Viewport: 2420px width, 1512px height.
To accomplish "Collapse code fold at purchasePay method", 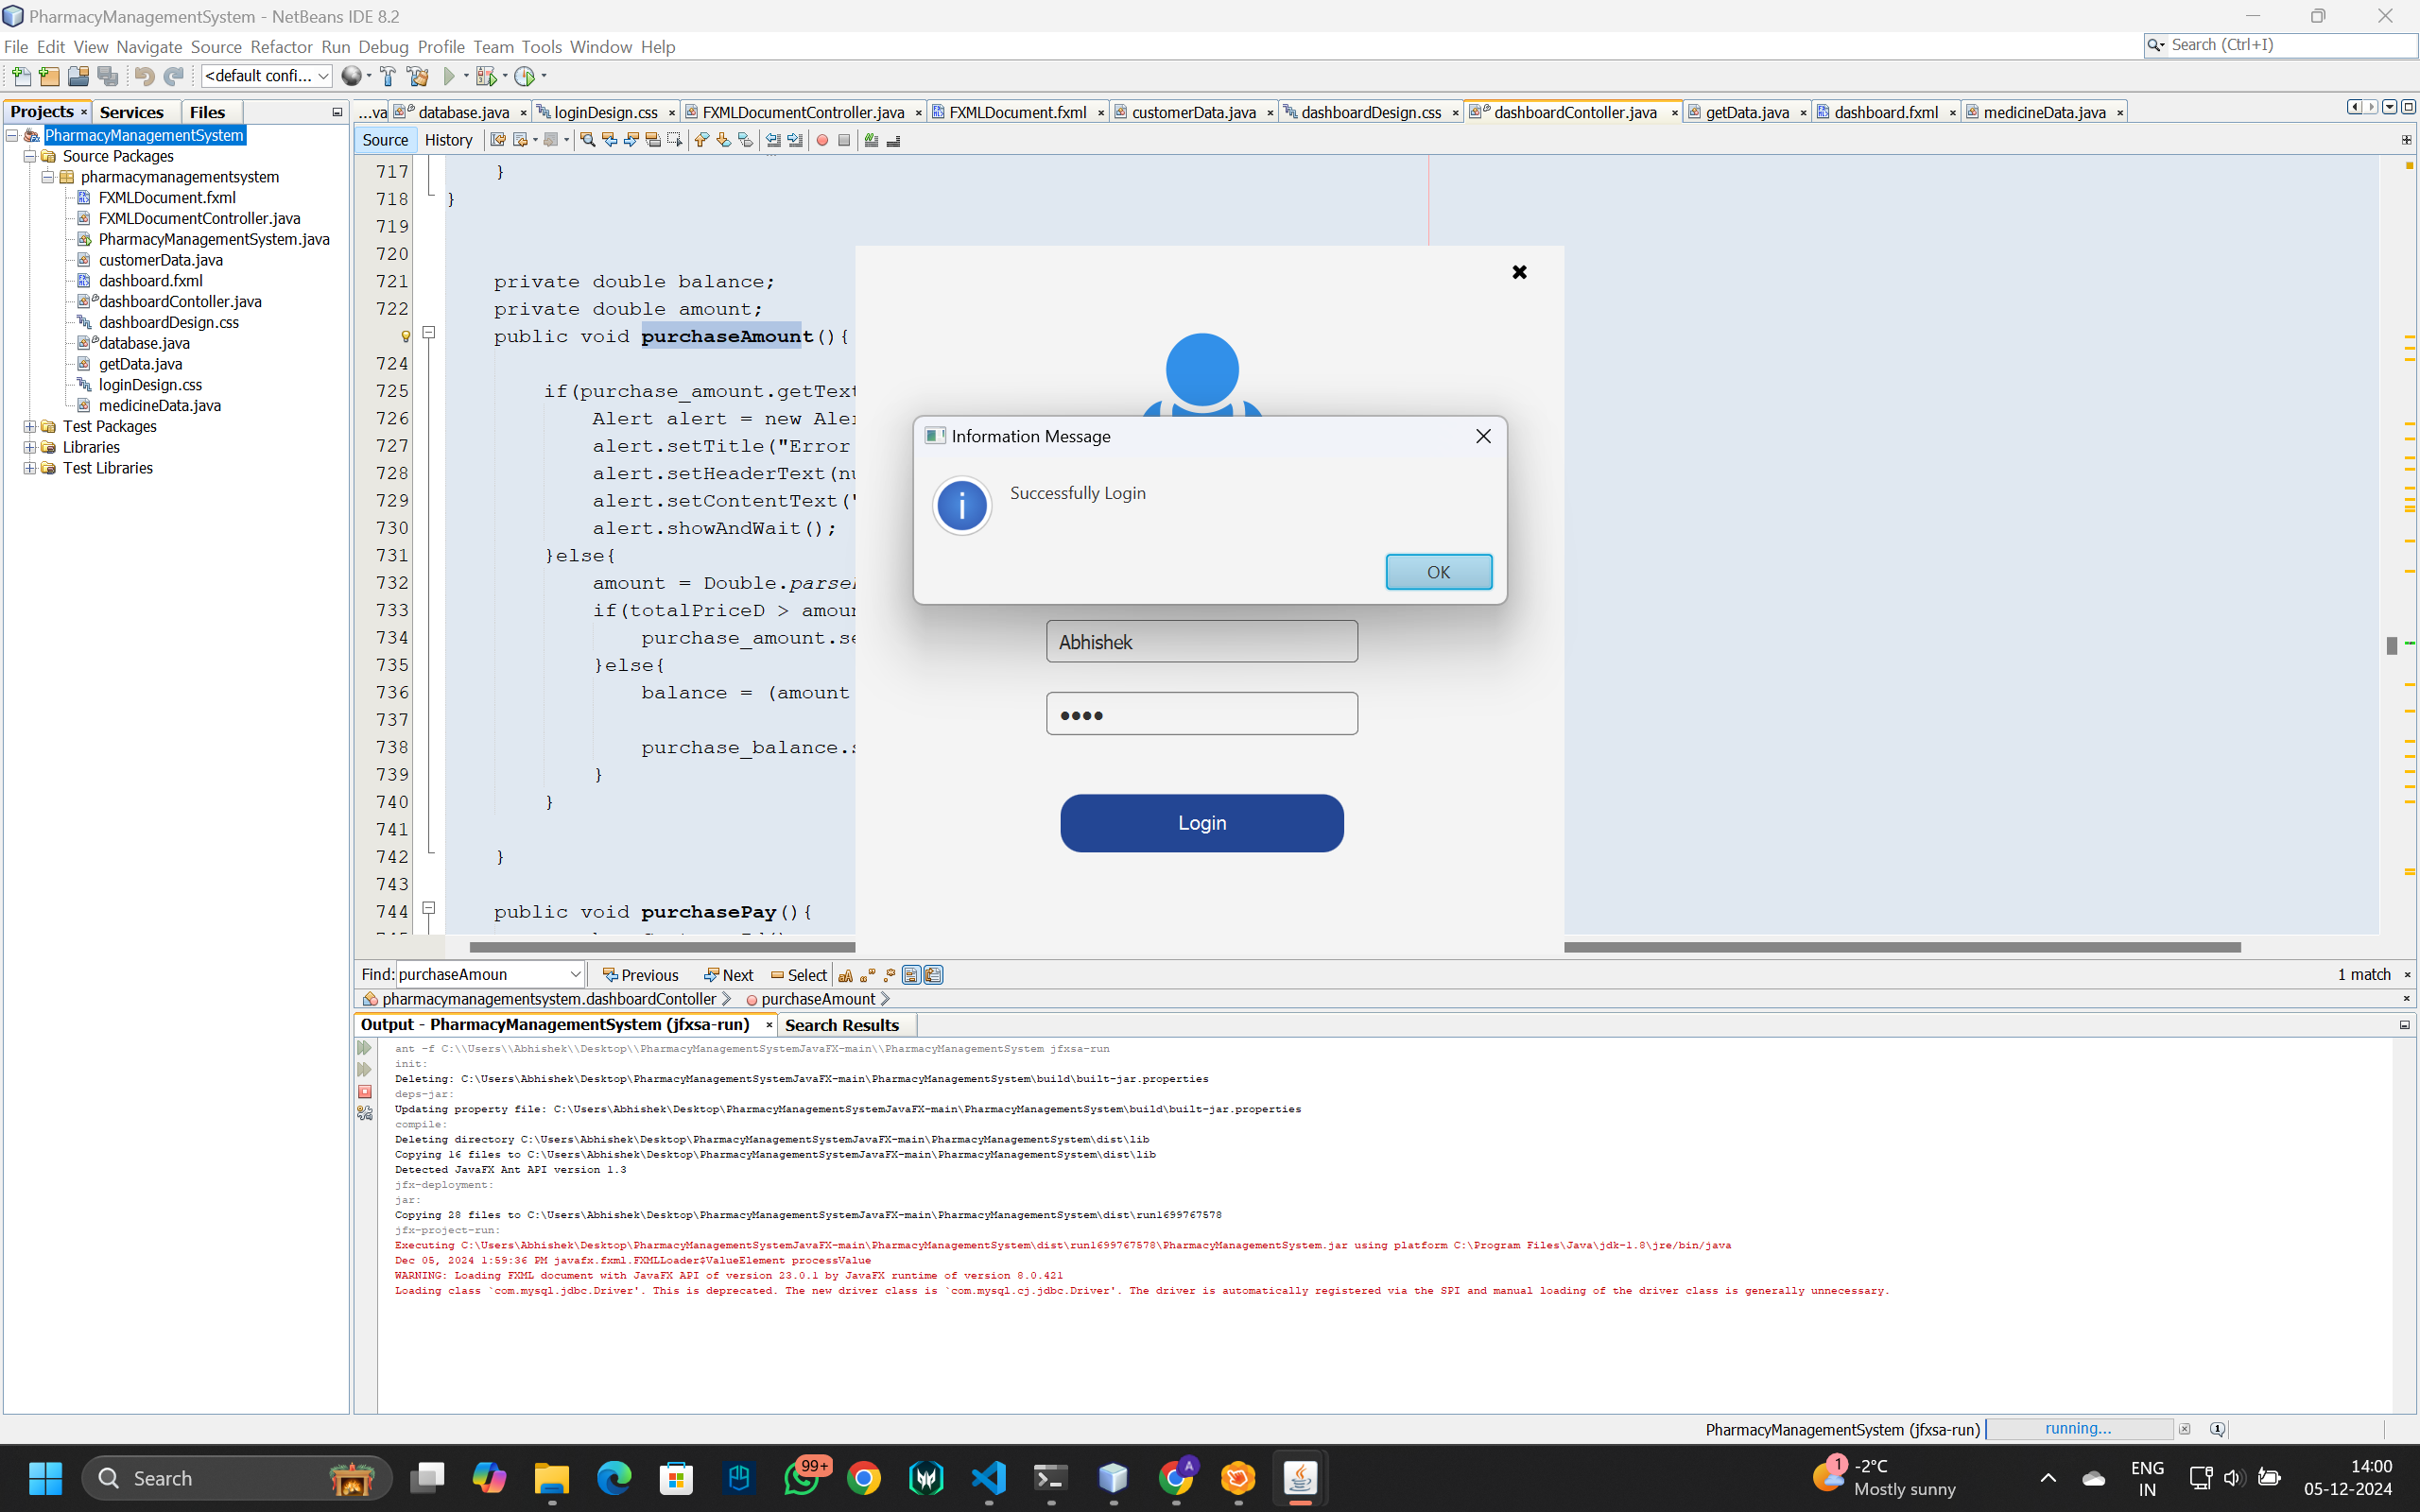I will click(x=429, y=908).
